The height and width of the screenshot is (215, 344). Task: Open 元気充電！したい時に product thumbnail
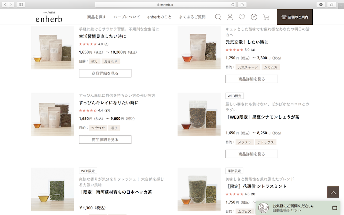[x=199, y=48]
